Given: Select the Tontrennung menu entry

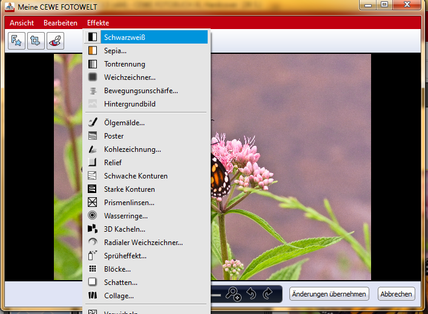Looking at the screenshot, I should pyautogui.click(x=146, y=64).
